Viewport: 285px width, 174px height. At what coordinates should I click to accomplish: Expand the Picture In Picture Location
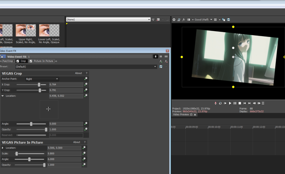coord(3,148)
